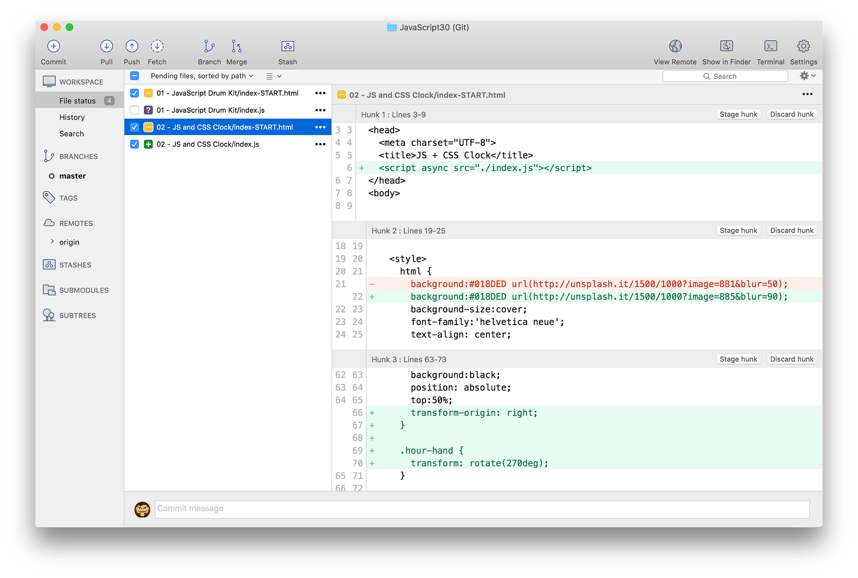Open Search view in sidebar

pos(72,134)
